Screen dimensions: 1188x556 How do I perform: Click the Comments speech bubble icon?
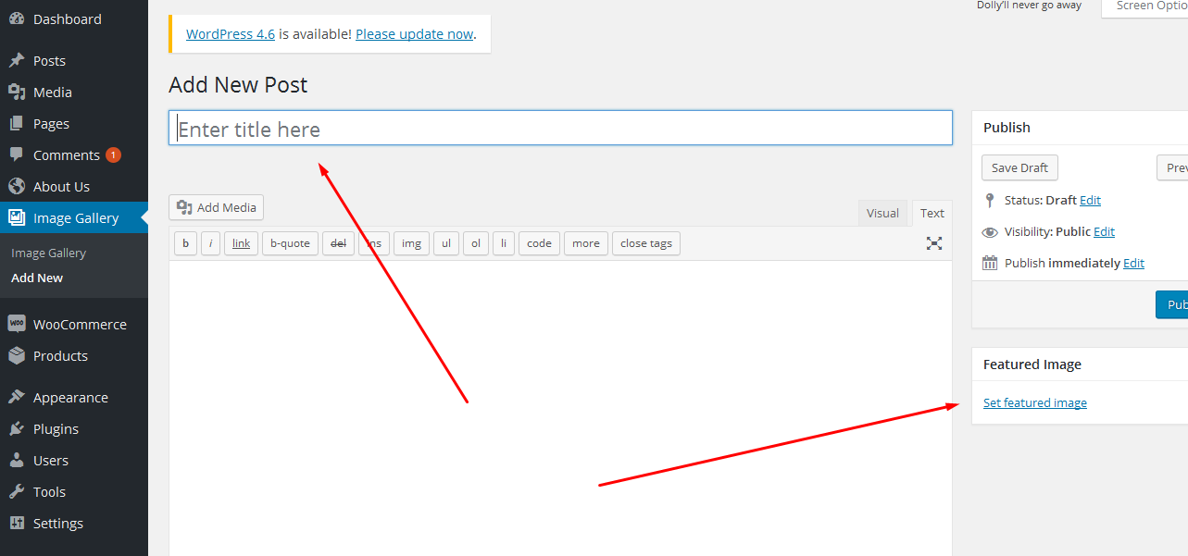[17, 155]
